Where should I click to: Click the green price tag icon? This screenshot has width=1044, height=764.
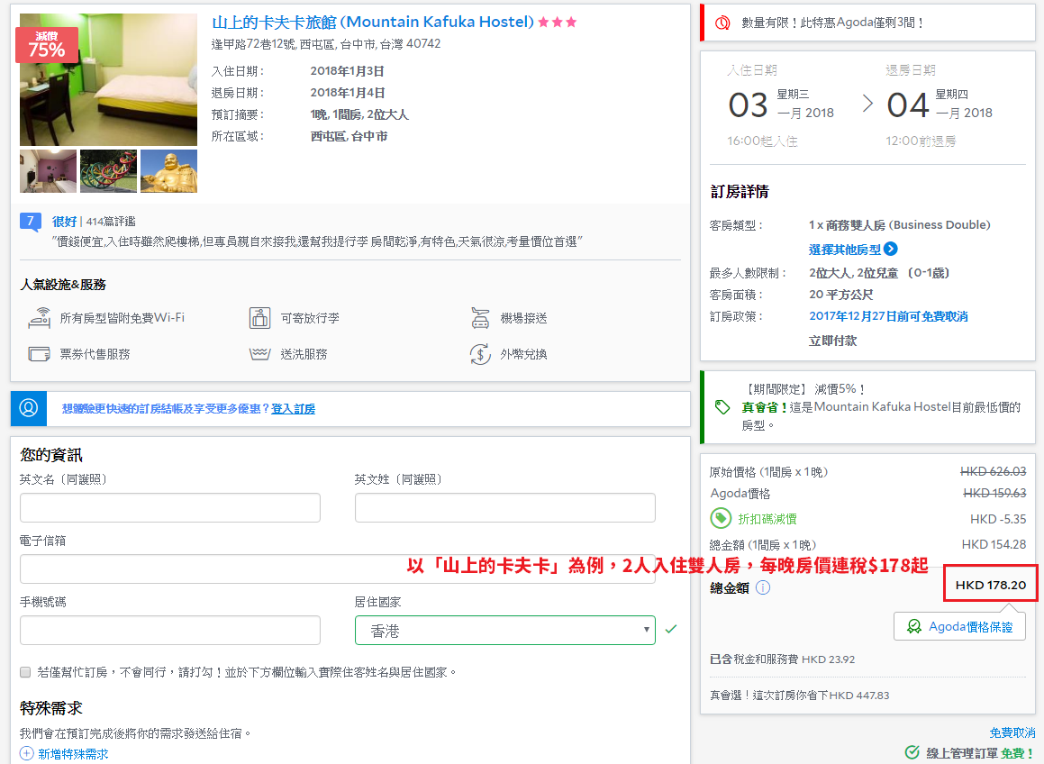(x=722, y=407)
